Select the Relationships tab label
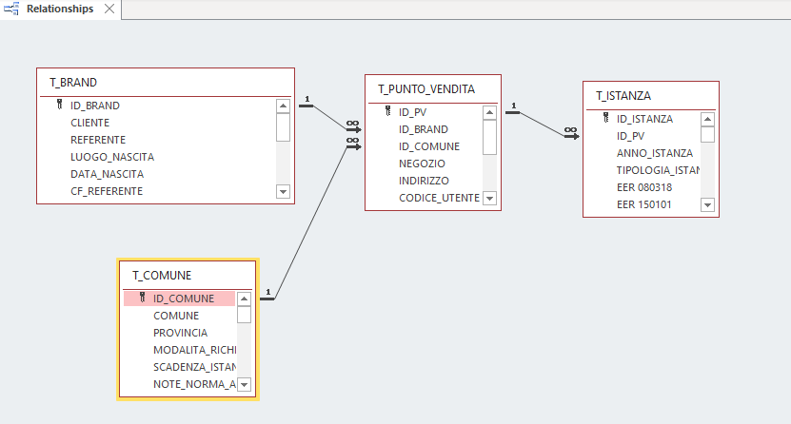Screen dimensions: 791x424 pos(59,9)
